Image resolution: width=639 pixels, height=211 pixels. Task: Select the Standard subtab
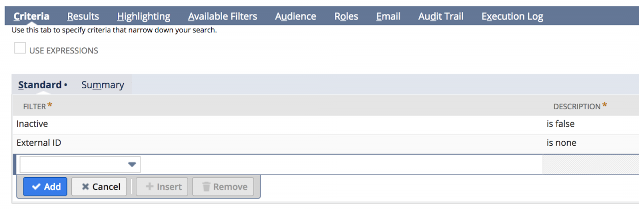[40, 85]
